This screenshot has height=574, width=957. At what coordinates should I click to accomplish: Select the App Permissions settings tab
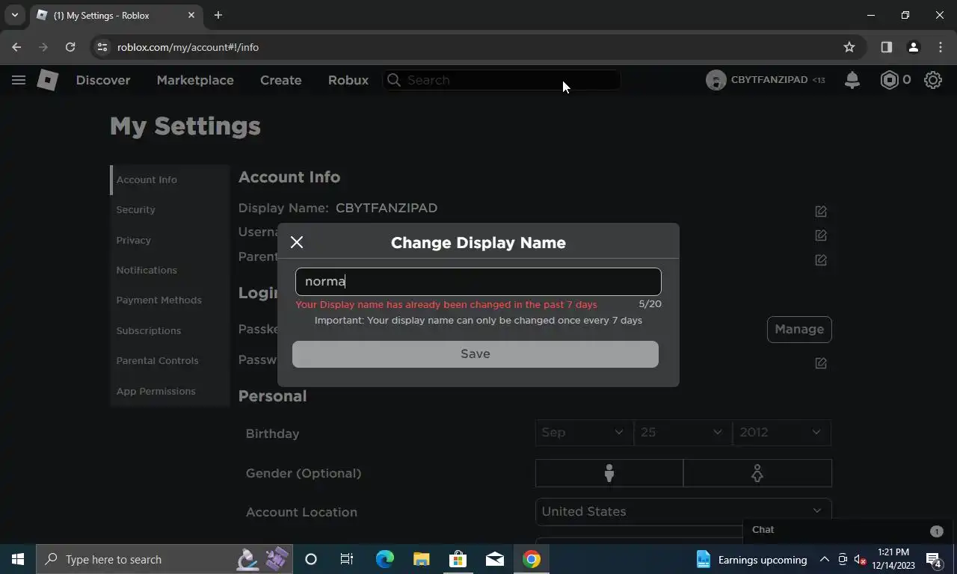170,391
